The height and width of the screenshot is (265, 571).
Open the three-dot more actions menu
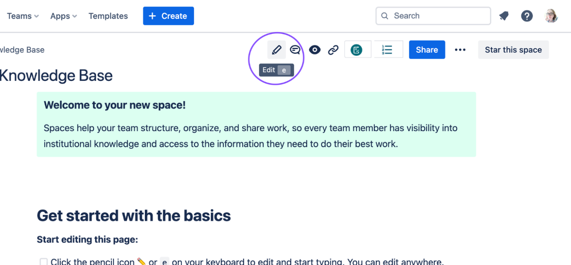point(460,50)
